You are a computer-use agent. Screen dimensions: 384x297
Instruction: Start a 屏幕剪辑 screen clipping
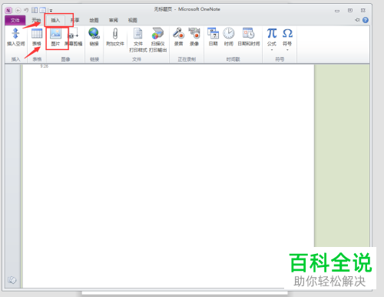click(x=74, y=37)
